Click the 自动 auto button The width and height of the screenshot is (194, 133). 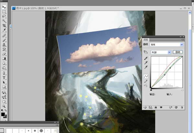[x=178, y=52]
